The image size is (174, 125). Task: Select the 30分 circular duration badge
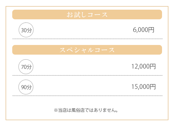point(26,30)
